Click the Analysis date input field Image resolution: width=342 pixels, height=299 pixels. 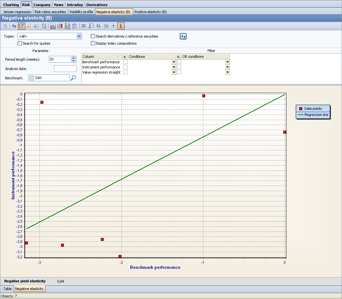click(x=65, y=68)
